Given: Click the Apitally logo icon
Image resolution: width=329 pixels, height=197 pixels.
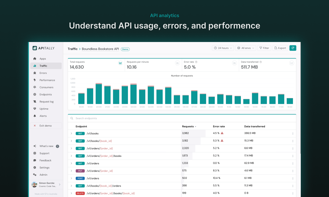Looking at the screenshot, I should point(35,48).
